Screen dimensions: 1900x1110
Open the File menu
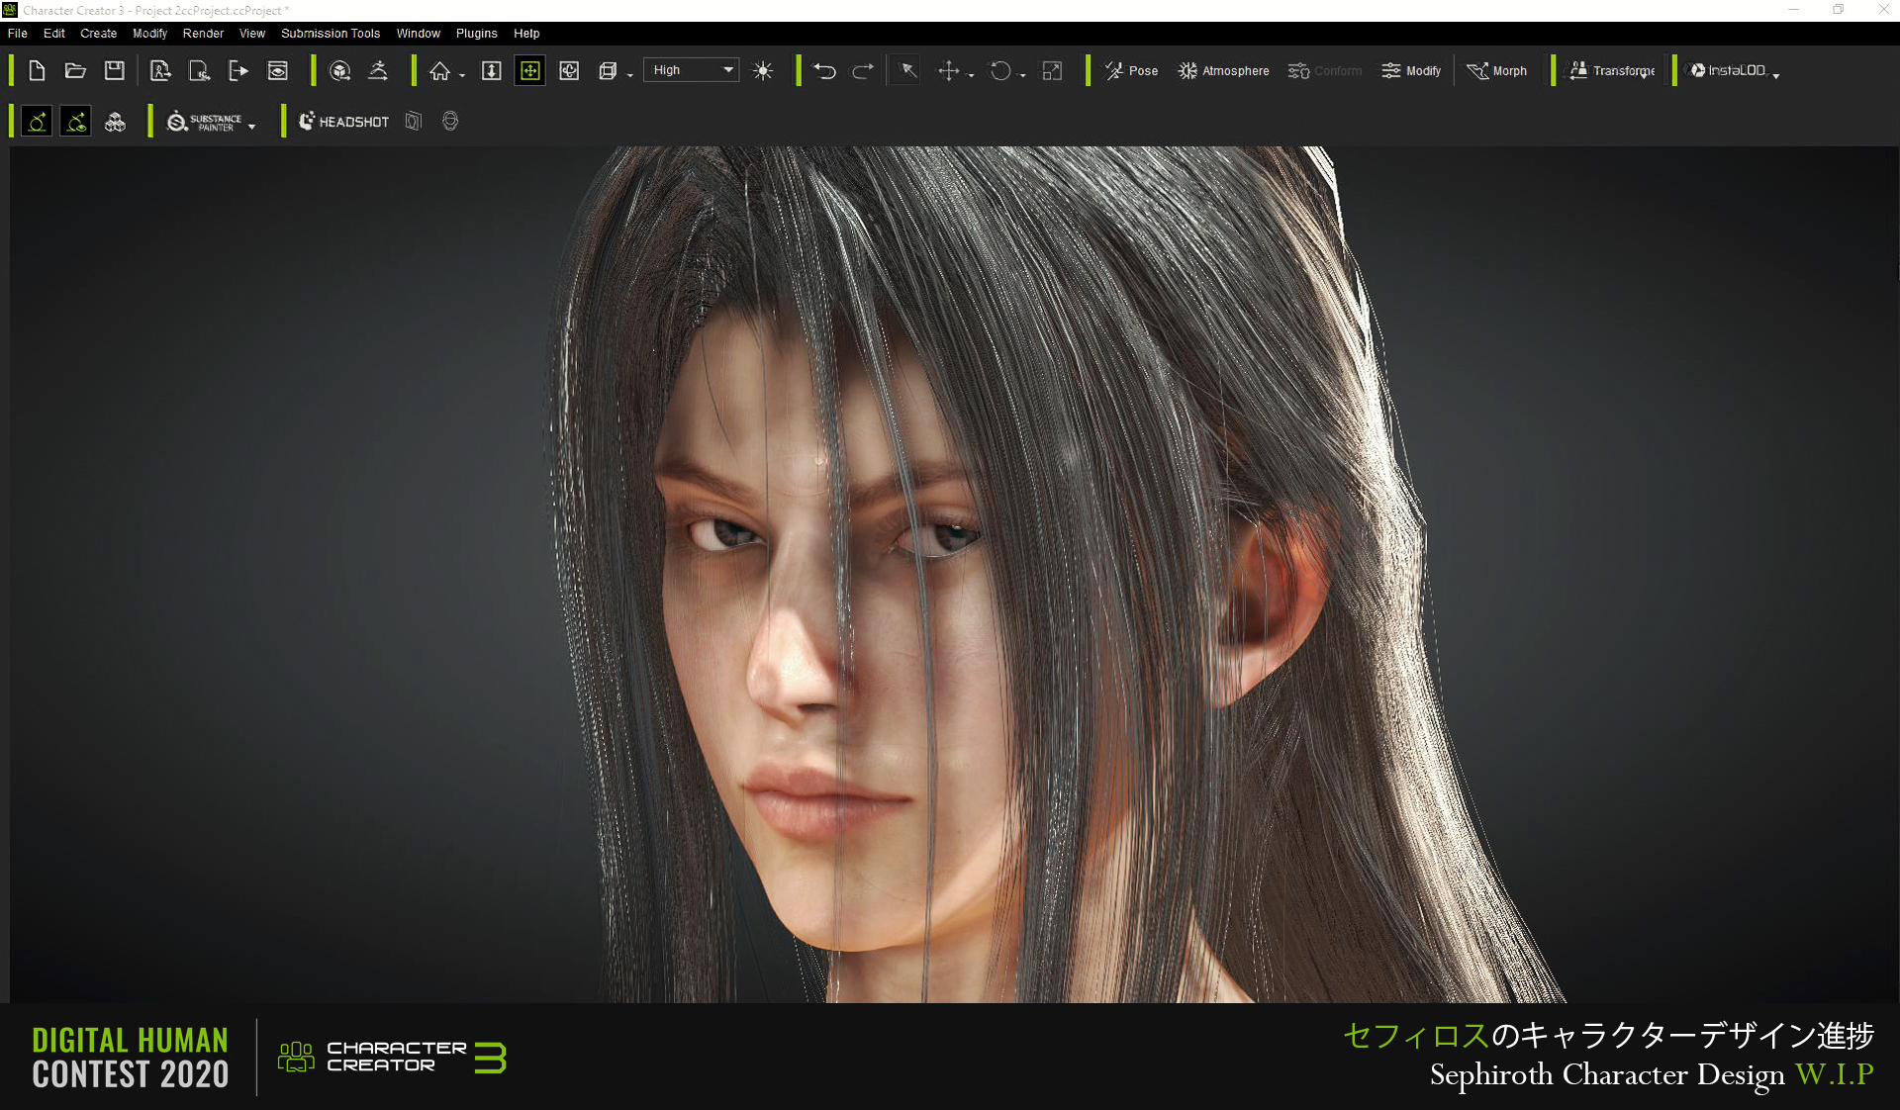(x=18, y=34)
